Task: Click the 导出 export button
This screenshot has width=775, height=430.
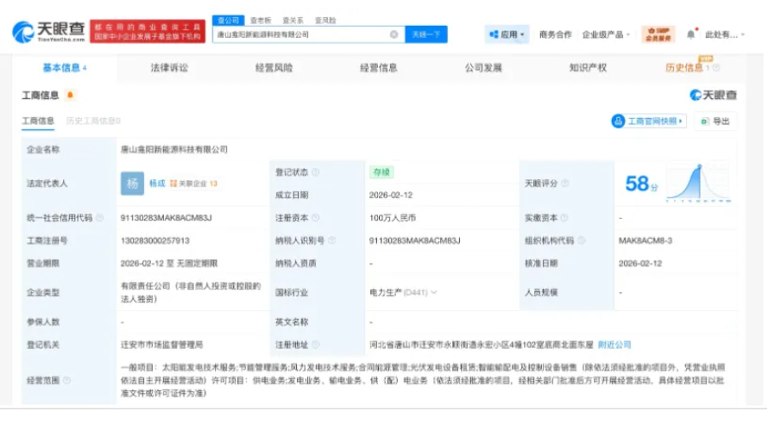Action: [715, 122]
